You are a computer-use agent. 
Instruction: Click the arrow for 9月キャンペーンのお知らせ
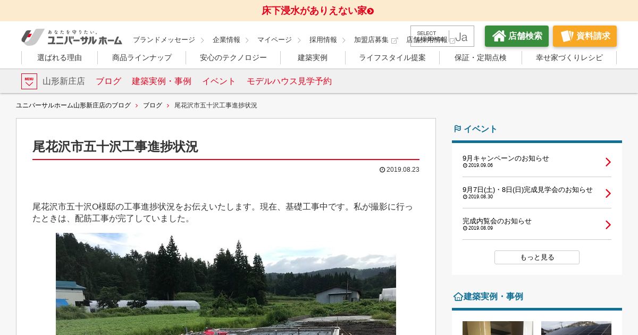608,162
